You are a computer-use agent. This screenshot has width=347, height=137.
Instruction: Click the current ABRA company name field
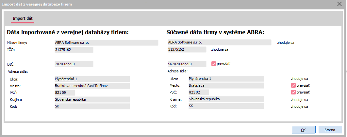click(219, 42)
